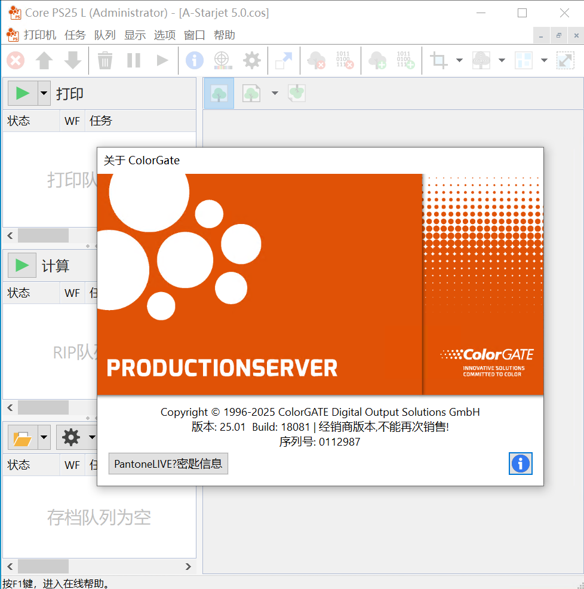Open the 窗口 menu

(195, 35)
